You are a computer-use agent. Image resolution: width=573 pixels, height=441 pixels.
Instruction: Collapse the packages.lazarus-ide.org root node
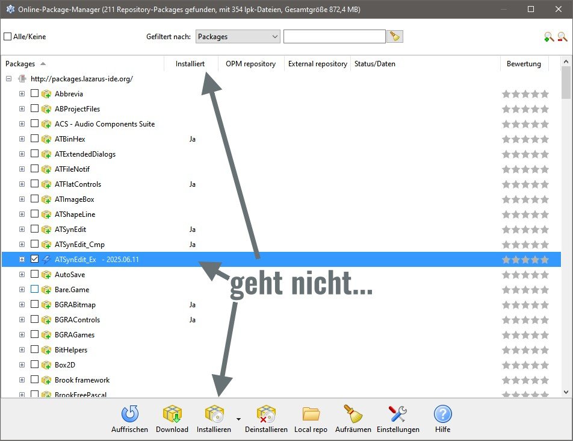point(9,78)
